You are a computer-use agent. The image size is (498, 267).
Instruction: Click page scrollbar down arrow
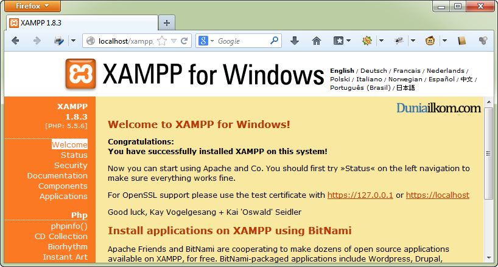click(489, 258)
